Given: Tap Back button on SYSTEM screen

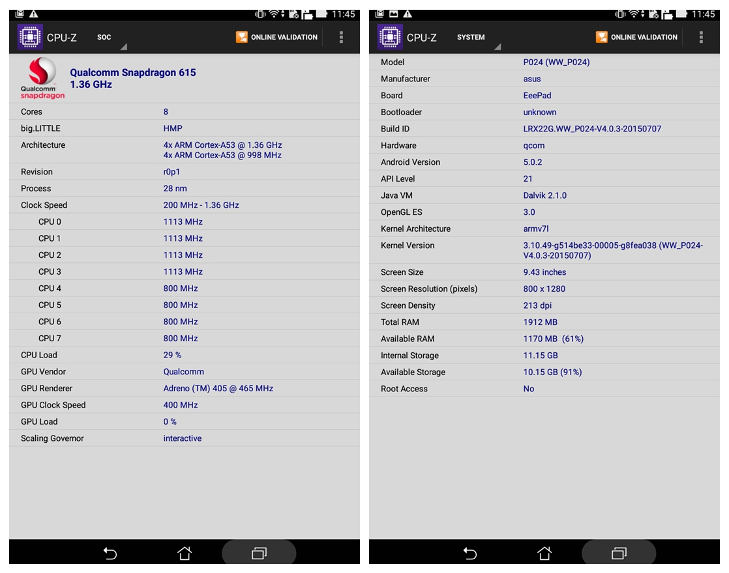Looking at the screenshot, I should (469, 553).
